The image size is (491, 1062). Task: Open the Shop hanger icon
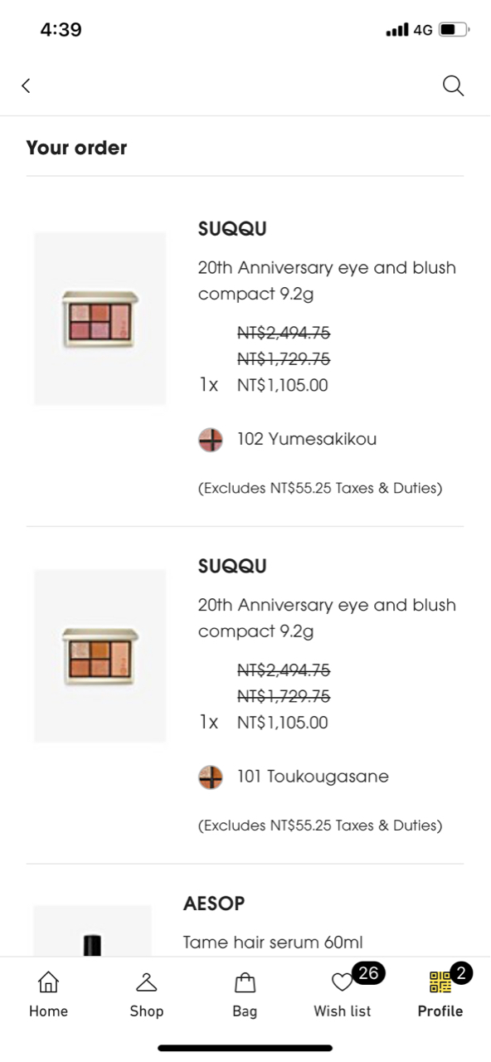point(147,982)
